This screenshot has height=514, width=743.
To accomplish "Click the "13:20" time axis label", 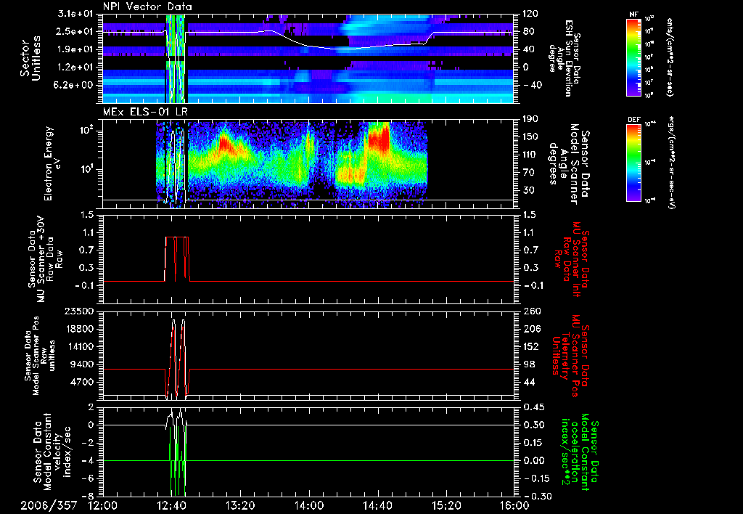I will pos(240,506).
